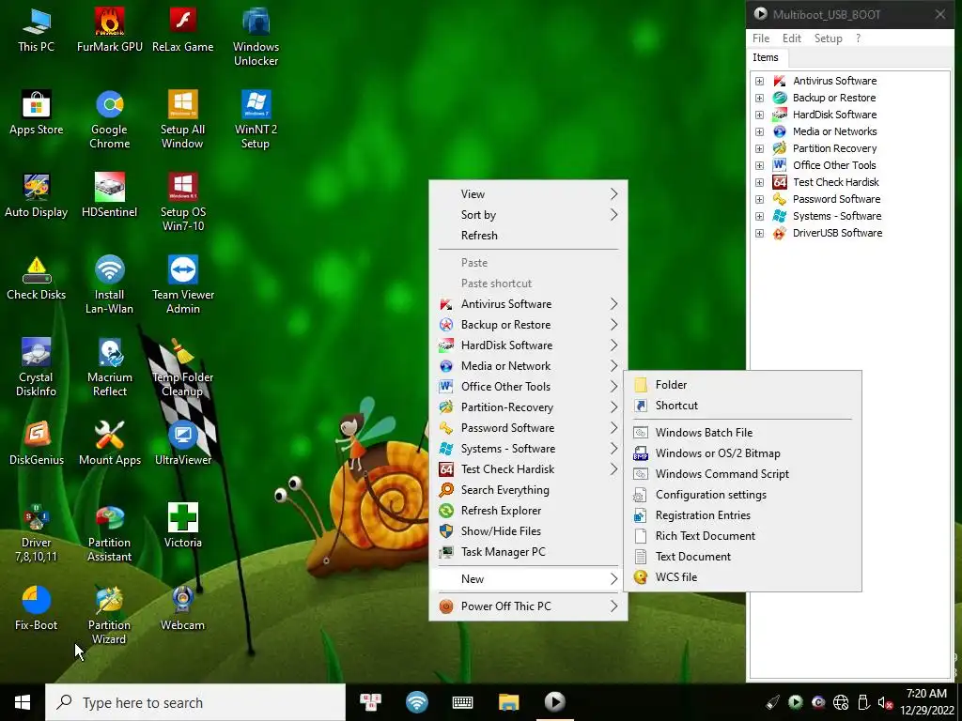Select Team Viewer Admin icon
The width and height of the screenshot is (962, 721).
click(183, 284)
